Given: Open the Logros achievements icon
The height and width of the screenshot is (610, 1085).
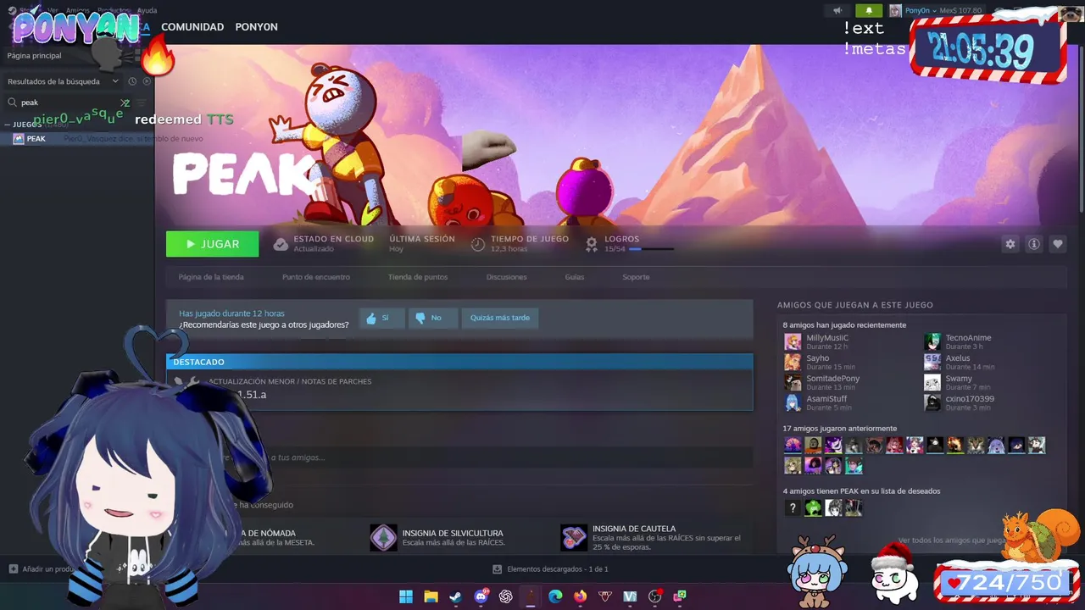Looking at the screenshot, I should [592, 244].
